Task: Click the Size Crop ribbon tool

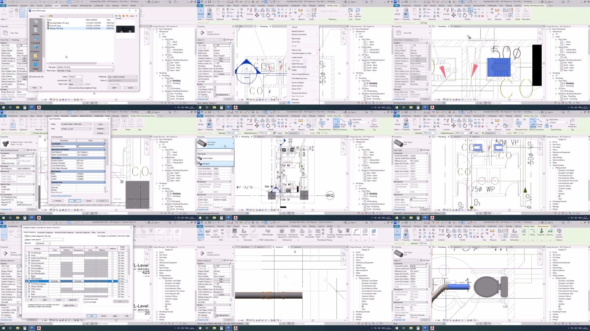Action: click(x=350, y=12)
